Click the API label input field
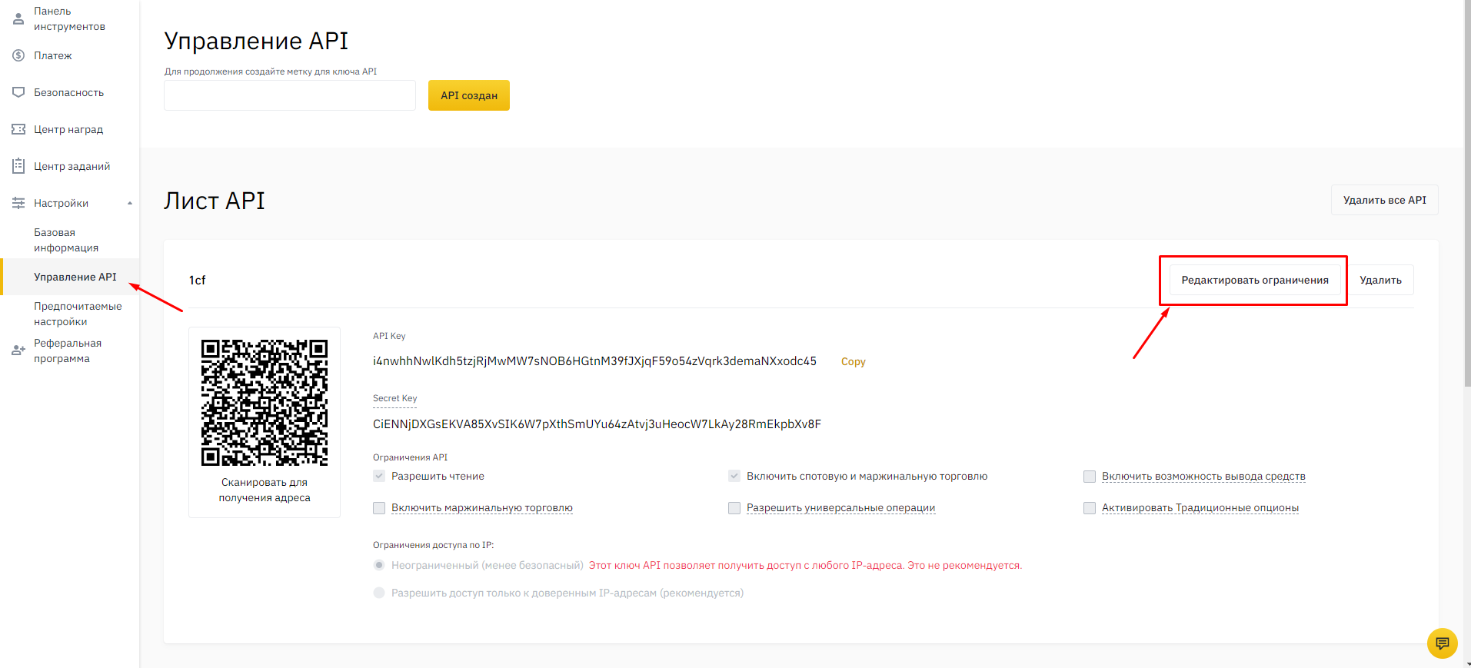This screenshot has height=668, width=1471. 290,95
